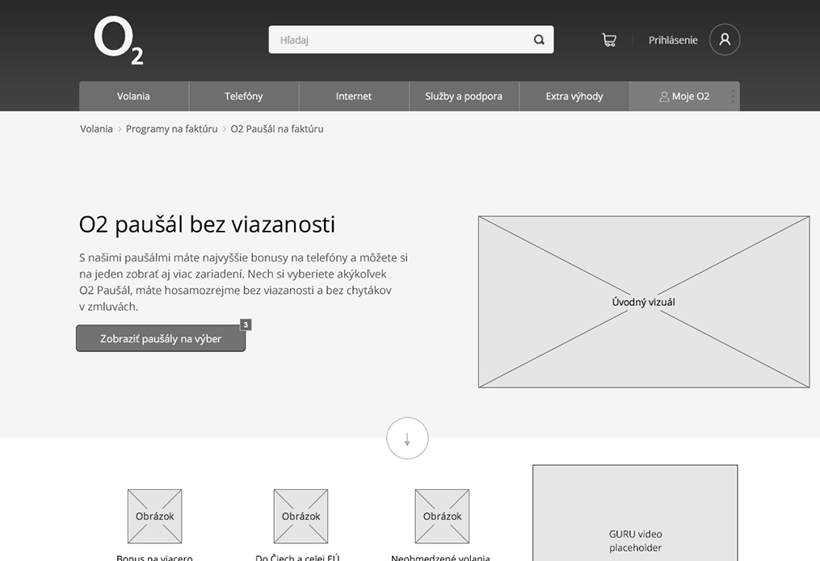Go to Volania breadcrumb link
Screen dimensions: 820x561
pos(96,129)
